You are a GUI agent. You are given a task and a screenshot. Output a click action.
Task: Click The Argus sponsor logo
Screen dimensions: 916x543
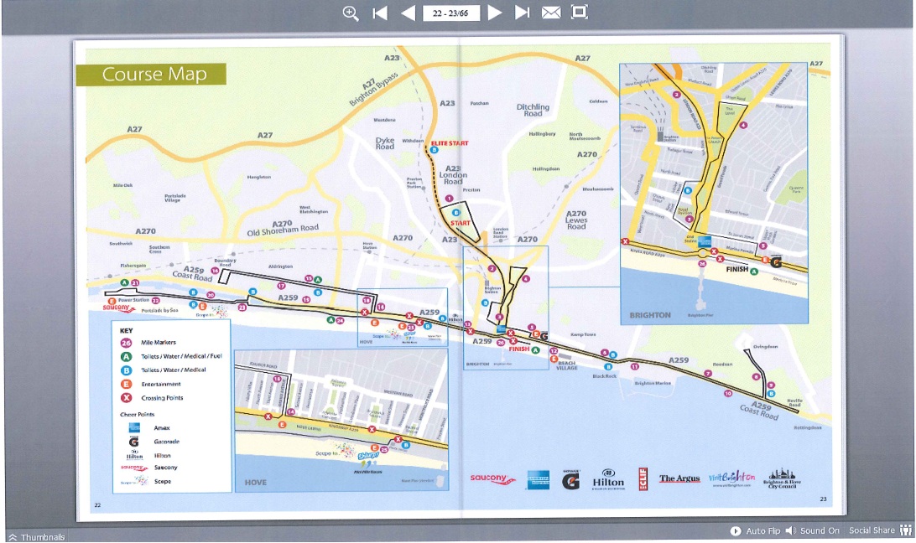pos(679,478)
